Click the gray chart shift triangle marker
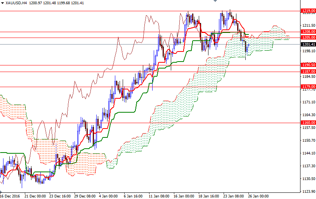The width and height of the screenshot is (316, 199). (x=216, y=2)
